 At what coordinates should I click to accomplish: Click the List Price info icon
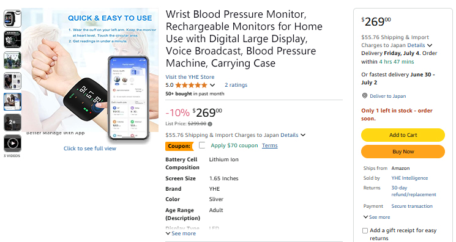[210, 124]
